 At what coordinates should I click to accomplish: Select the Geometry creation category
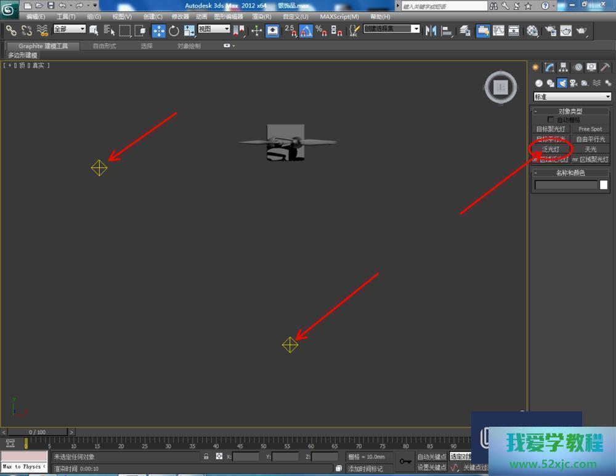[x=539, y=83]
